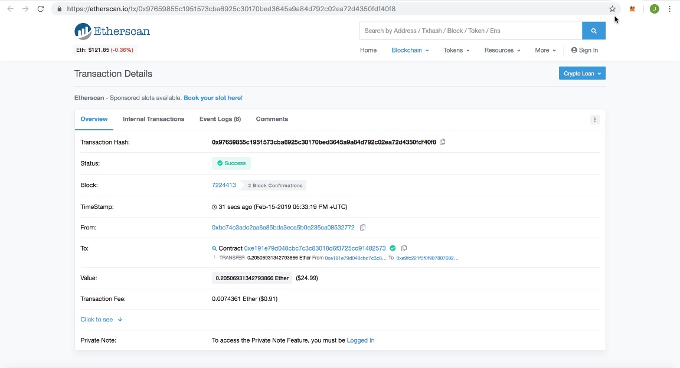Open the MetaMask fox extension
The width and height of the screenshot is (680, 368).
point(632,9)
